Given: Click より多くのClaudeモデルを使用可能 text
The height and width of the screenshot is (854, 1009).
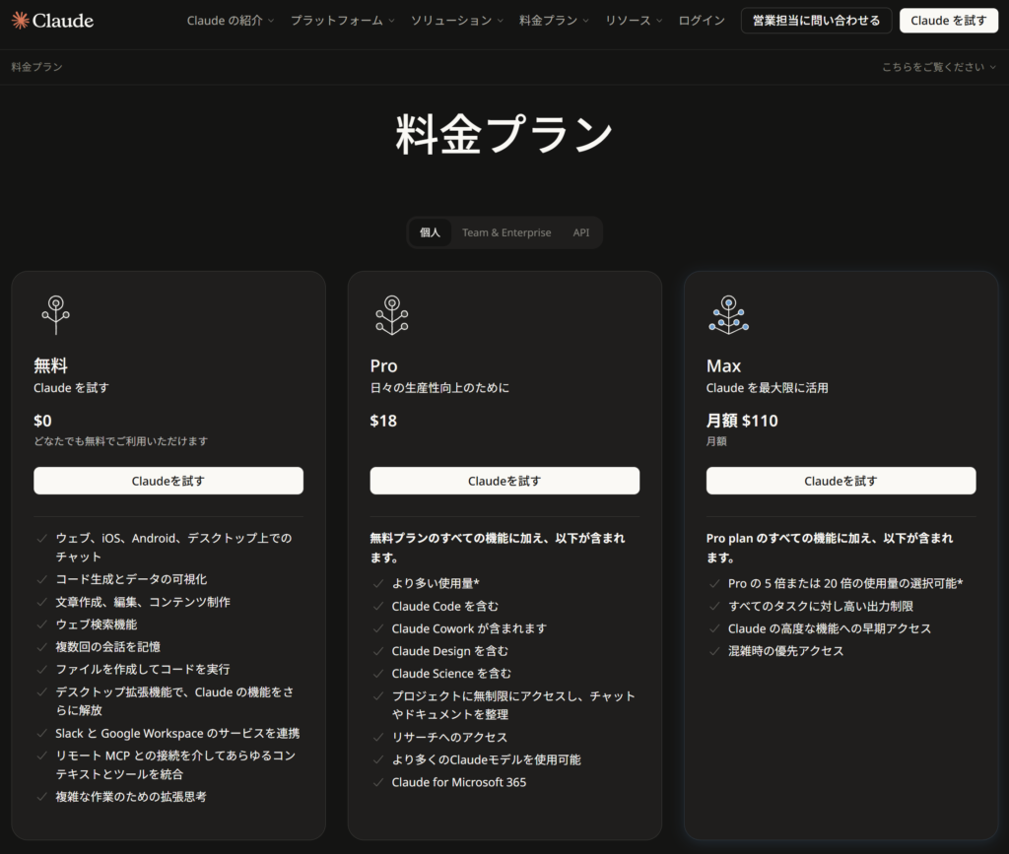Looking at the screenshot, I should tap(487, 759).
